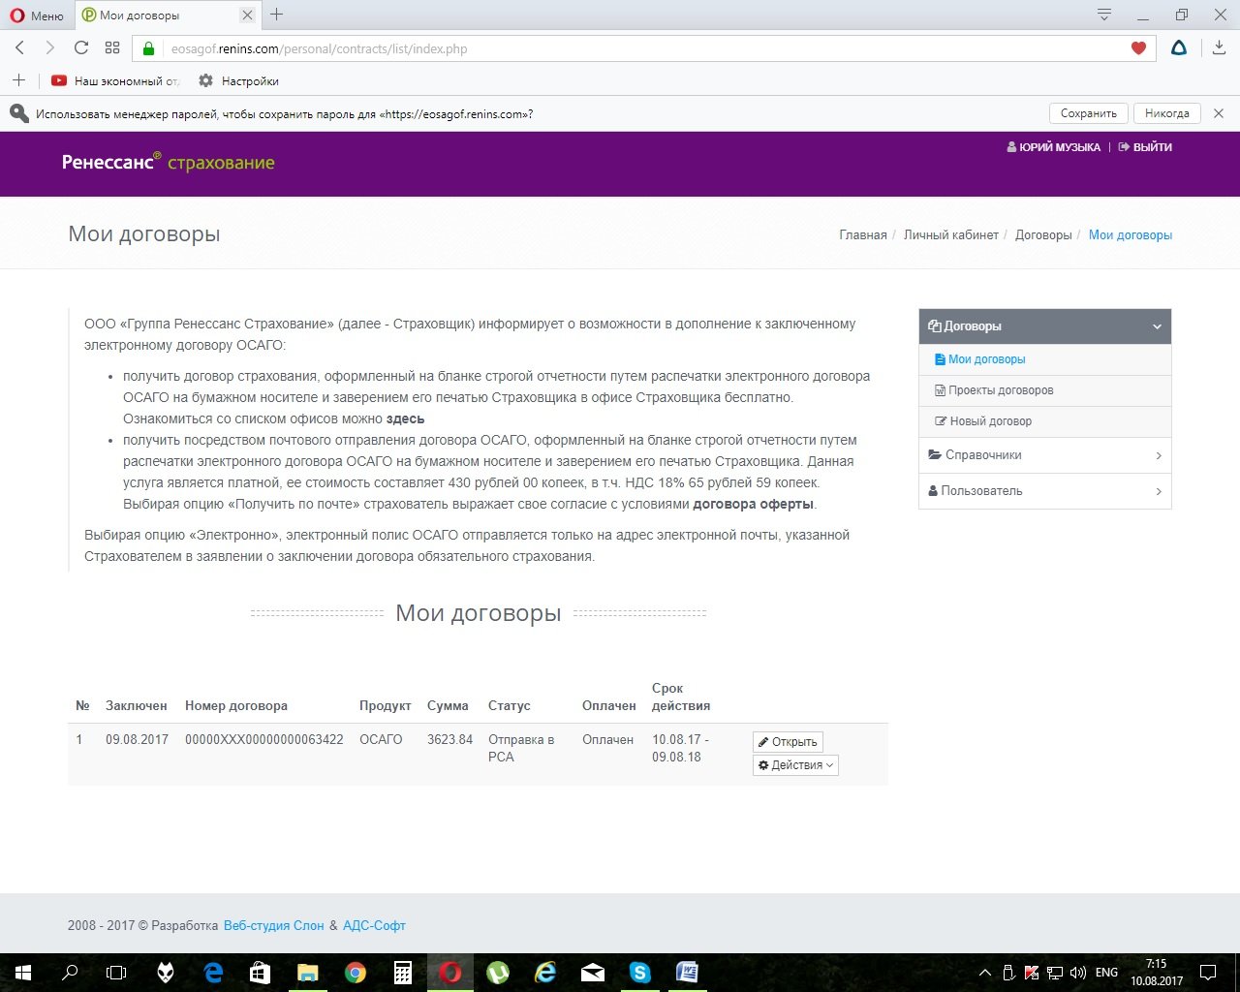Image resolution: width=1240 pixels, height=992 pixels.
Task: Open Skype from the taskbar
Action: coord(640,972)
